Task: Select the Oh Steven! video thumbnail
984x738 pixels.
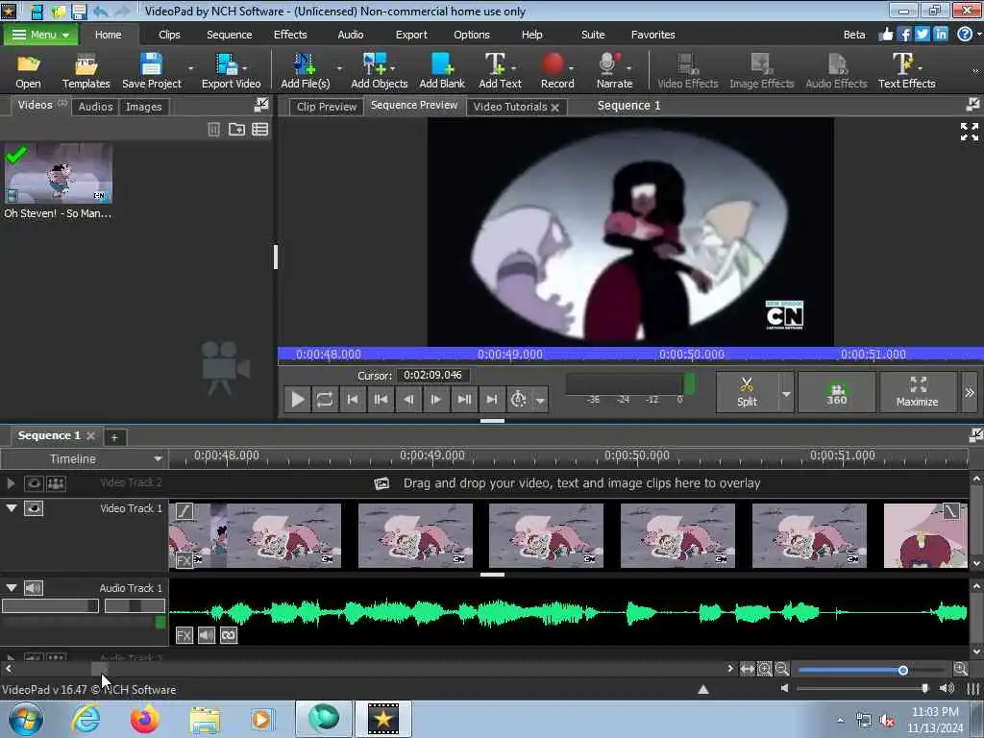Action: 59,173
